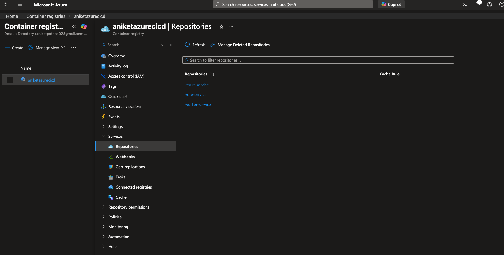Click Manage Deleted Repositories
The image size is (504, 255).
pos(240,45)
